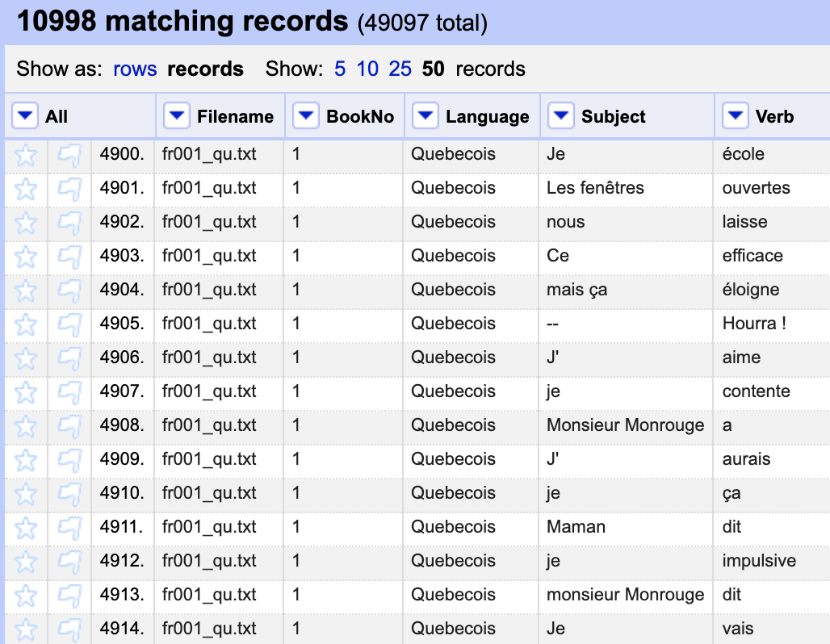The width and height of the screenshot is (830, 644).
Task: Click the flag icon on row 4903
Action: click(x=65, y=256)
